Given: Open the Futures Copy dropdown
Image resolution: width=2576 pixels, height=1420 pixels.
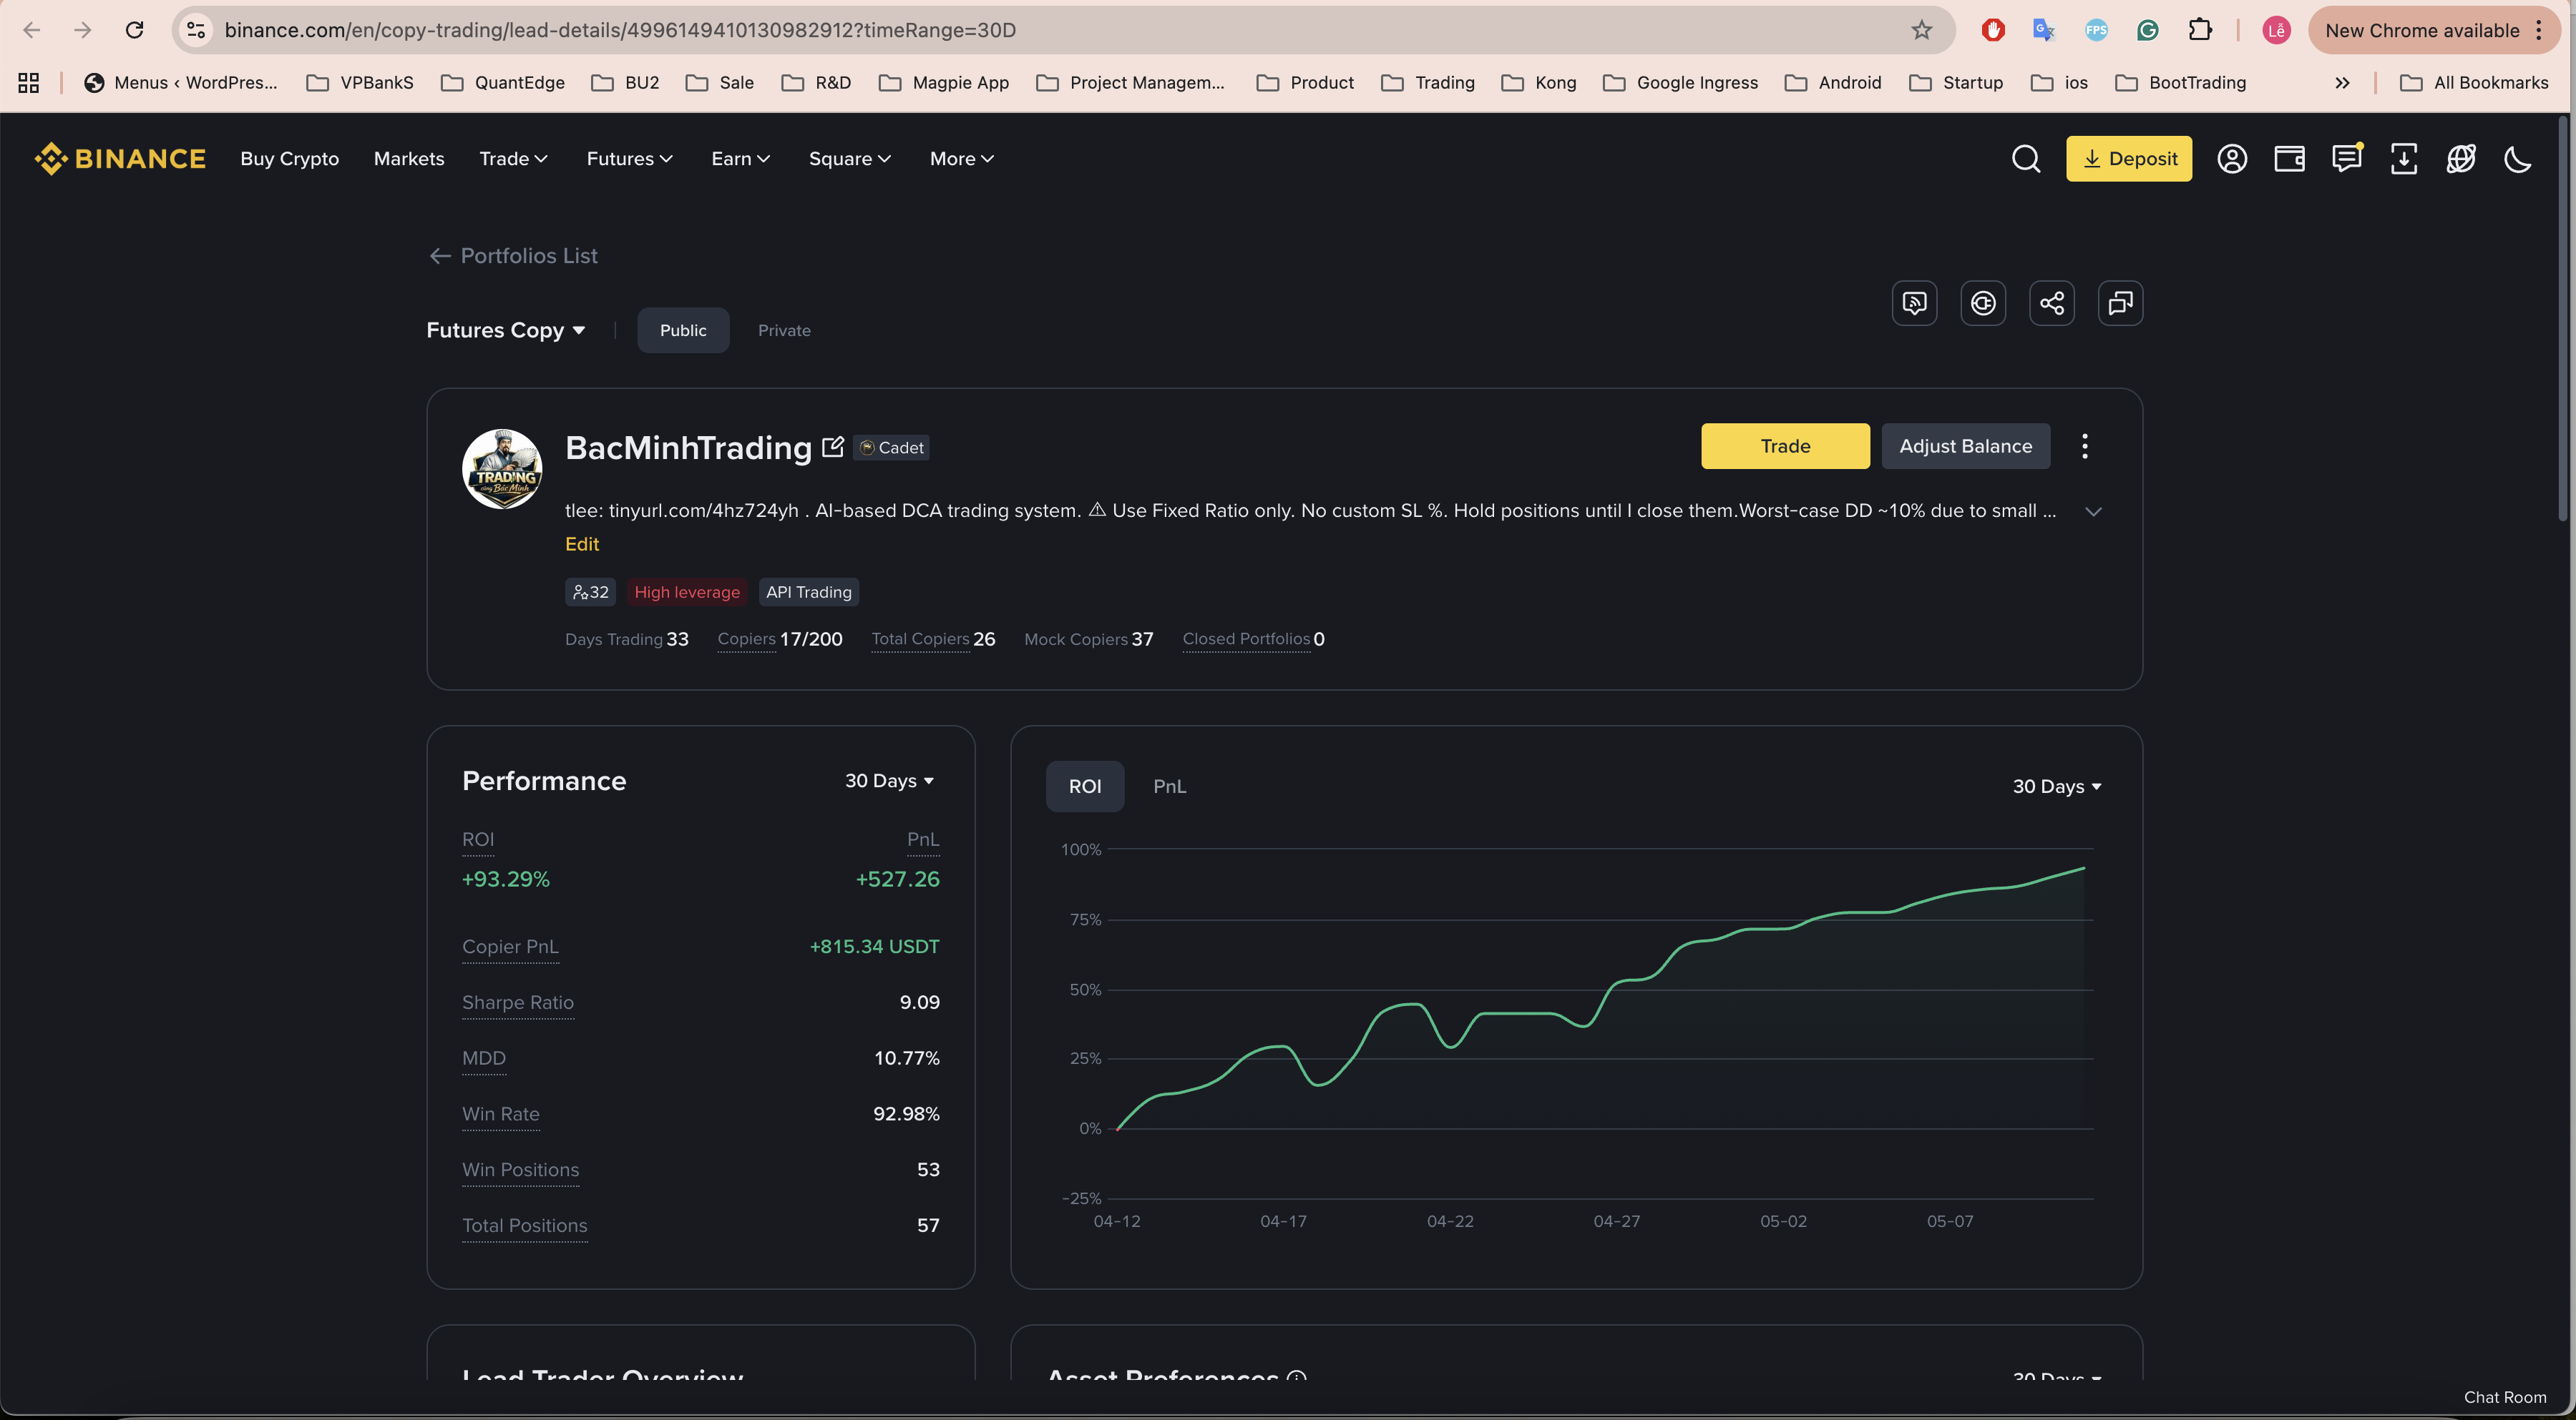Looking at the screenshot, I should [x=505, y=330].
